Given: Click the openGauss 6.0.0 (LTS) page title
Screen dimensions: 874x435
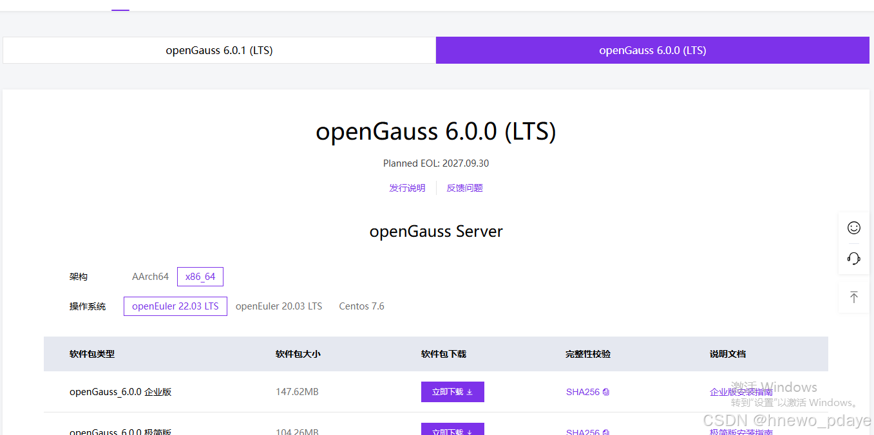Looking at the screenshot, I should tap(436, 132).
